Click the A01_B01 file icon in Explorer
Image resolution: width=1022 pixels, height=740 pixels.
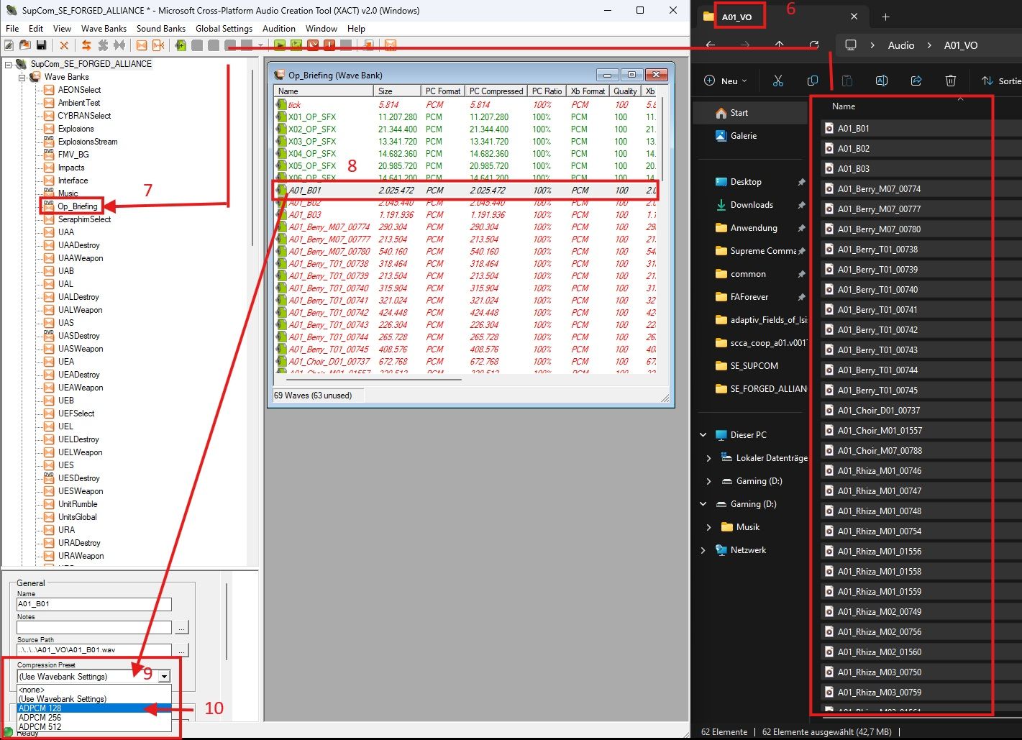coord(828,128)
